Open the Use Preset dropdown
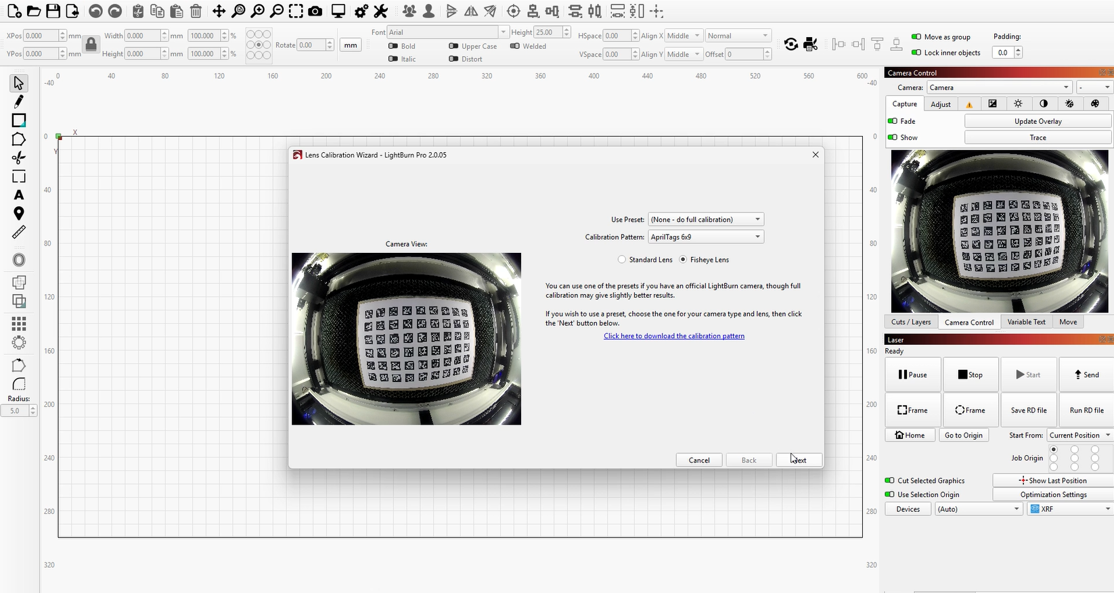 (x=705, y=220)
